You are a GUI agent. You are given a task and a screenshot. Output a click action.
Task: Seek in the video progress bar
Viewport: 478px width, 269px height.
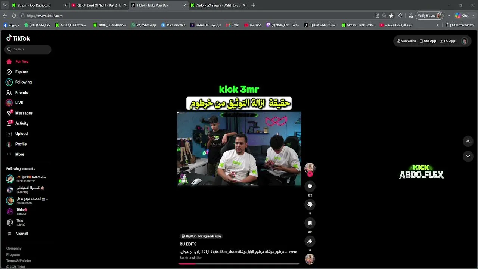click(x=239, y=264)
